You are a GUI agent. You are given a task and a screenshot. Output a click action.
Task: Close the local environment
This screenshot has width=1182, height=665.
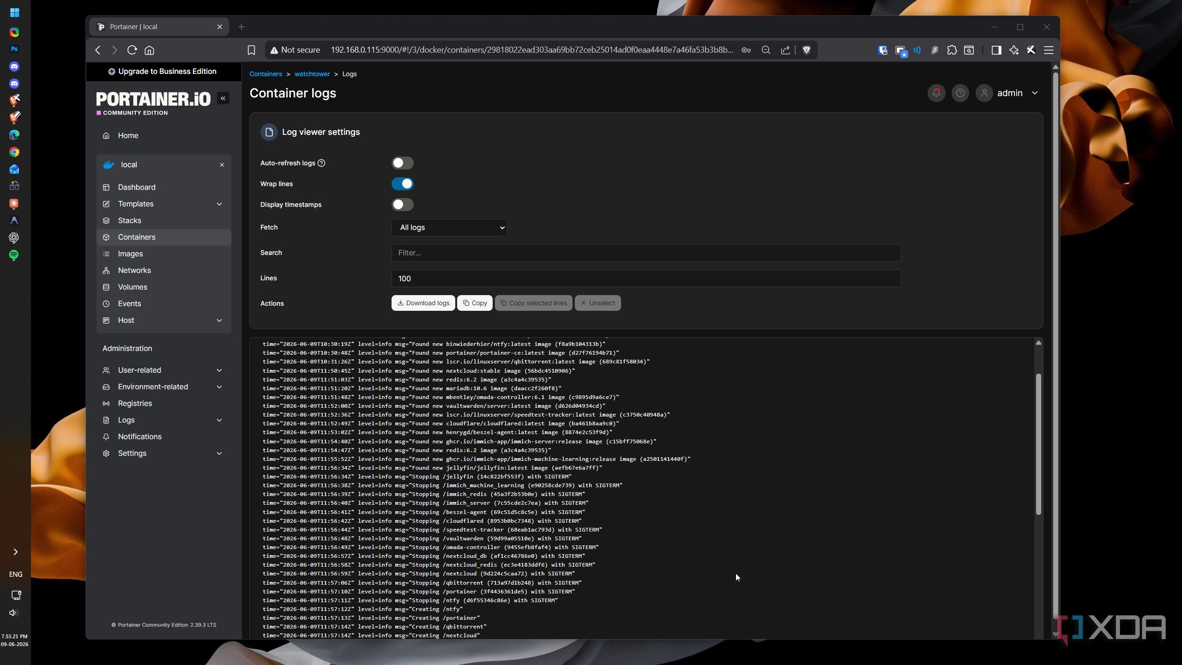[222, 165]
